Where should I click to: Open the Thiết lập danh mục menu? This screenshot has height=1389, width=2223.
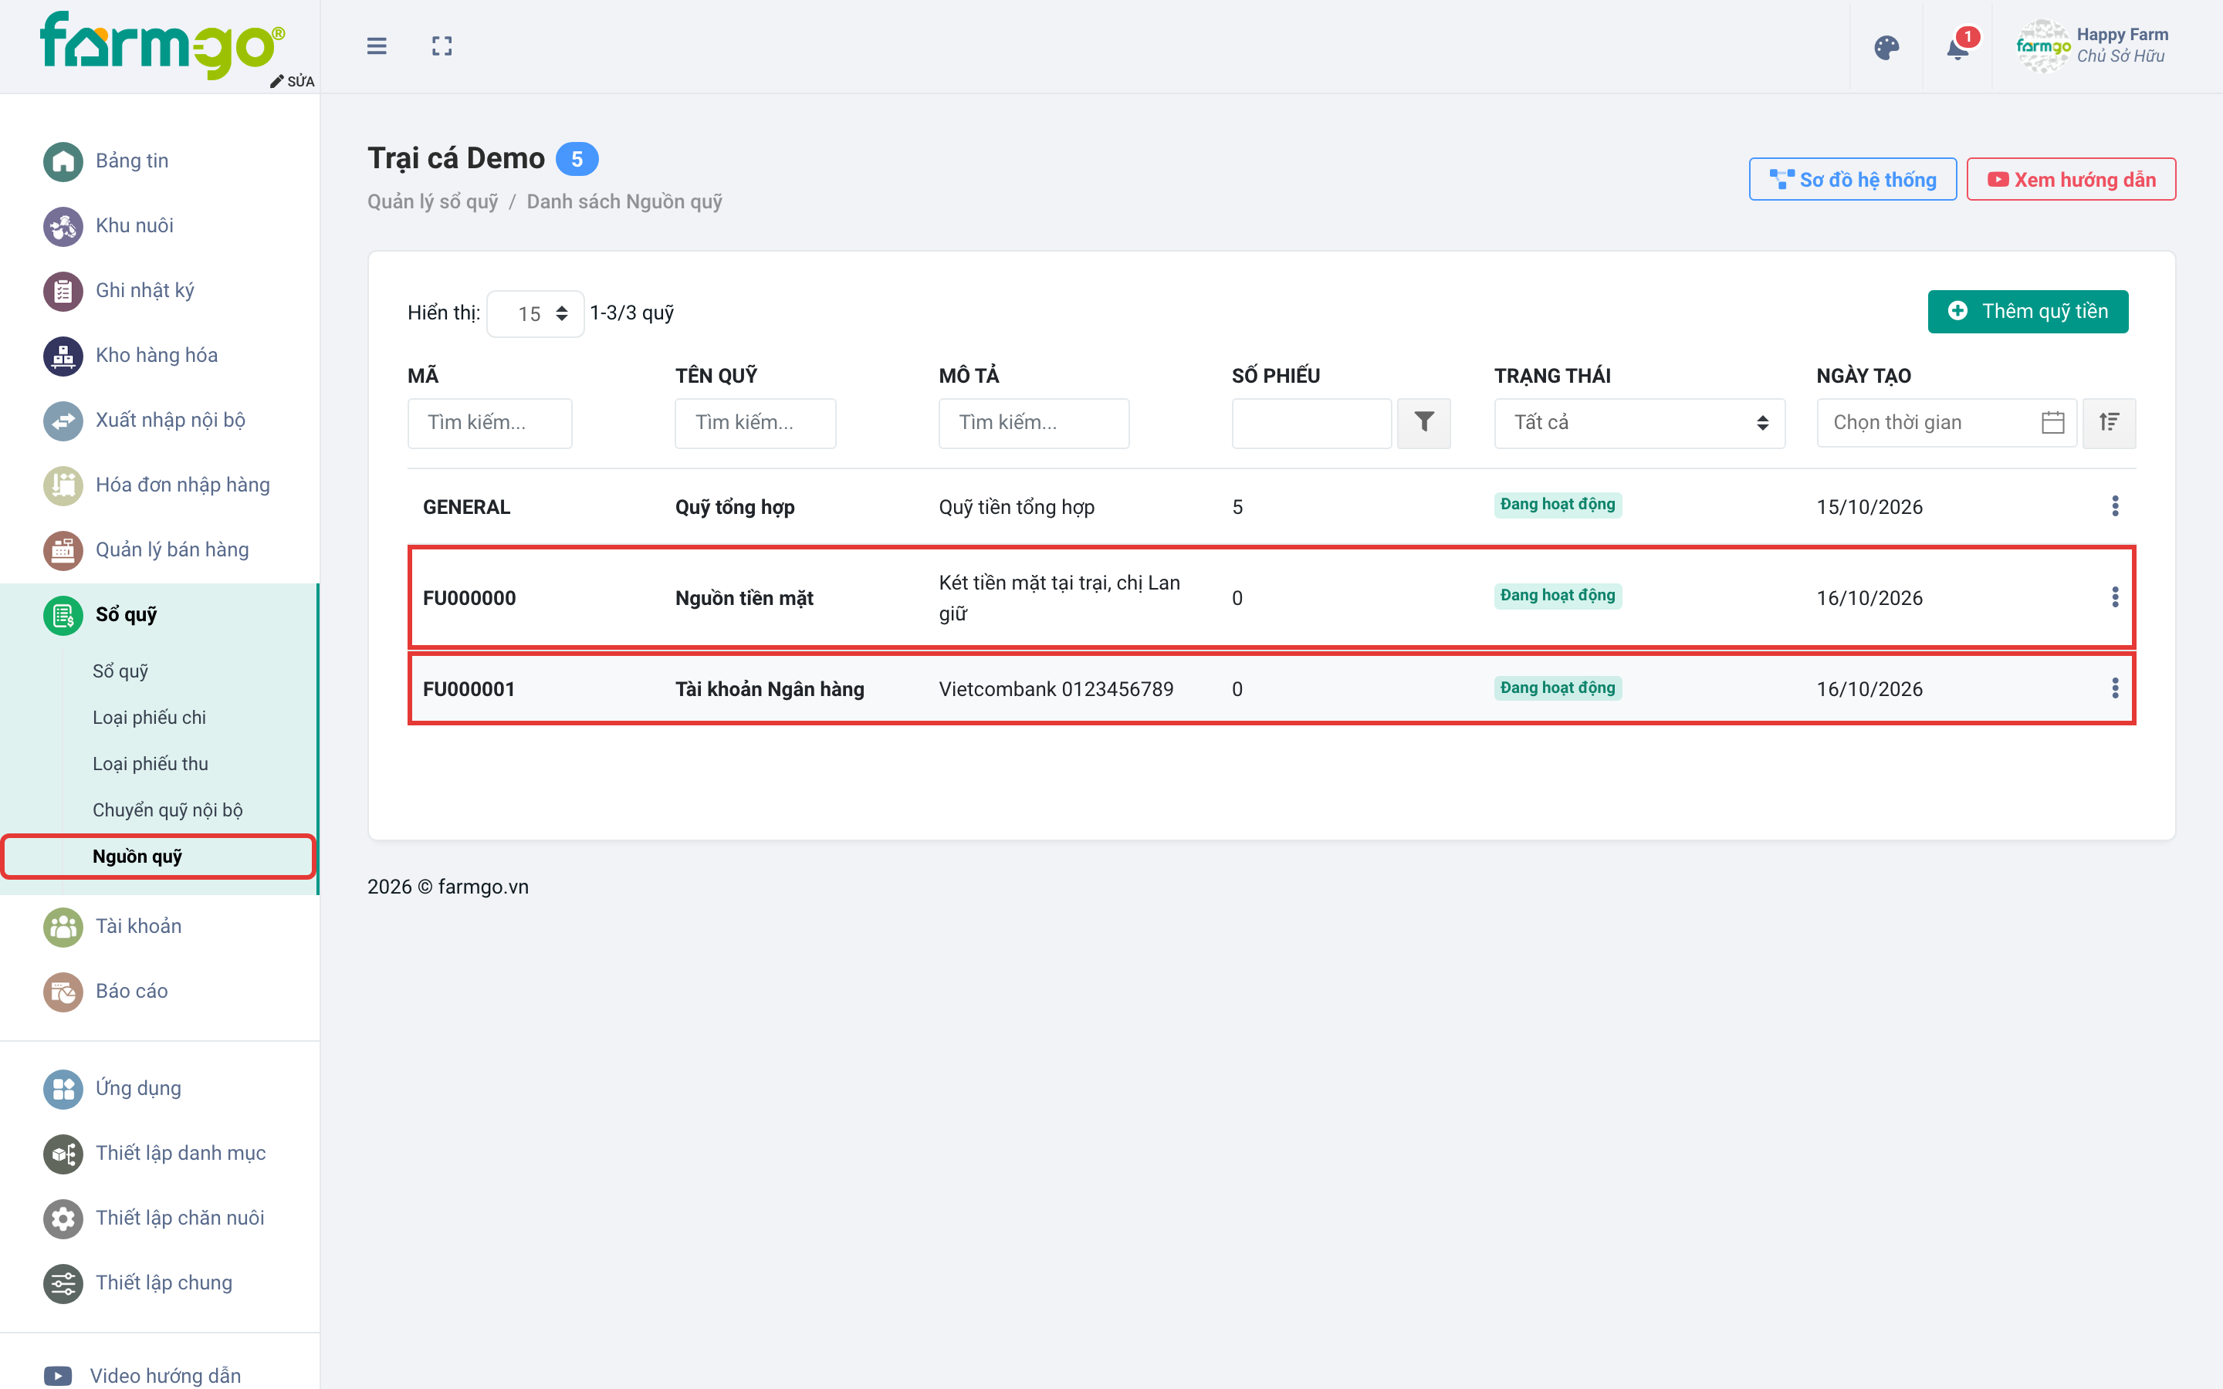158,1154
